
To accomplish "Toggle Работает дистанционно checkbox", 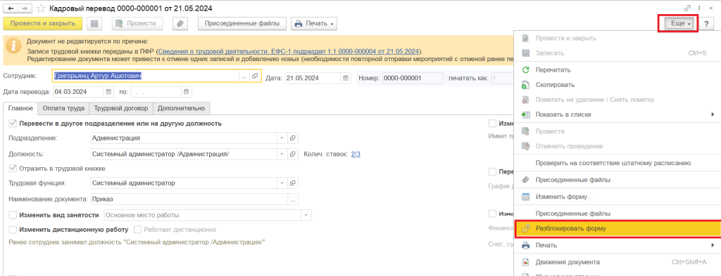I will click(x=137, y=229).
